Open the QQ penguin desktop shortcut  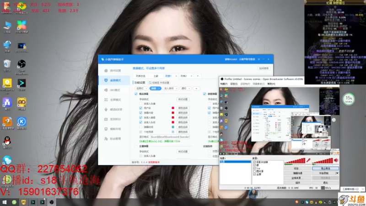(7, 143)
